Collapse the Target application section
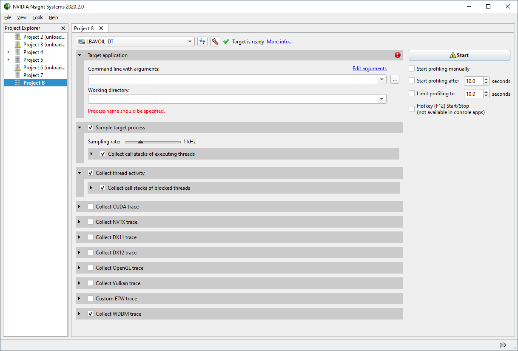The width and height of the screenshot is (518, 351). click(80, 55)
